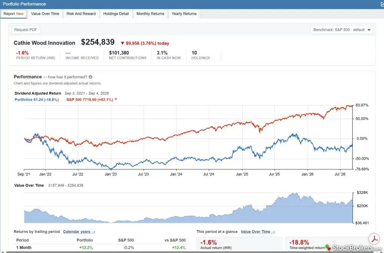This screenshot has width=384, height=253.
Task: Select the Holdings Detail tab
Action: pos(116,14)
